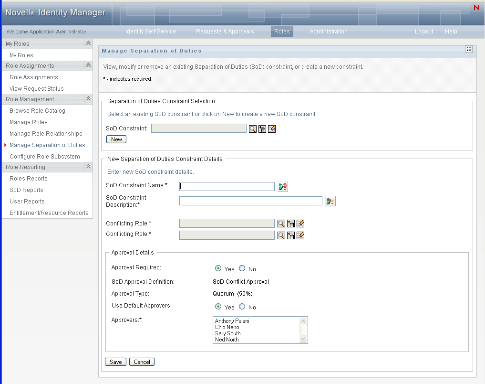The width and height of the screenshot is (485, 384).
Task: Collapse the Role Management sidebar section
Action: [88, 98]
